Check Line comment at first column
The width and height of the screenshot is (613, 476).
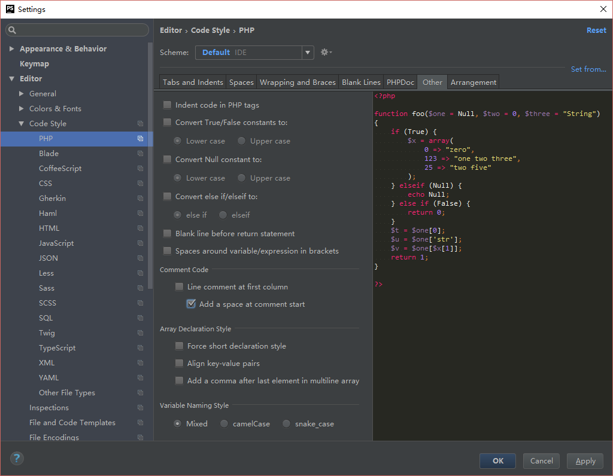179,286
